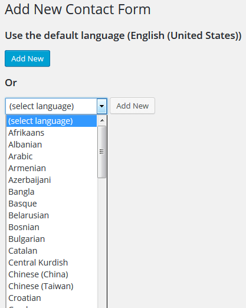246x308 pixels.
Task: Select Albanian from the language list
Action: (x=52, y=145)
